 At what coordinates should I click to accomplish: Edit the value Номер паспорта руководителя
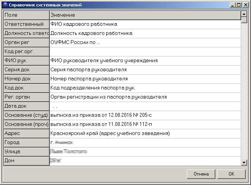tap(145, 79)
